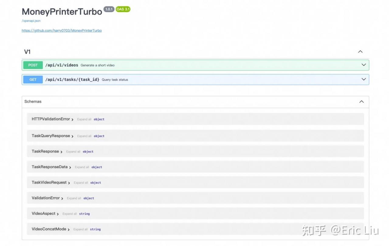Click the 1.0.1 version badge

109,9
